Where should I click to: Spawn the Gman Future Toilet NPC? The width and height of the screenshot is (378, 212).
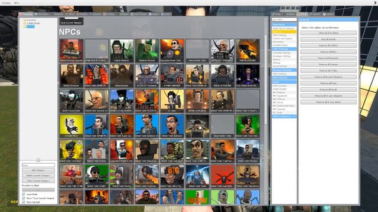point(71,101)
